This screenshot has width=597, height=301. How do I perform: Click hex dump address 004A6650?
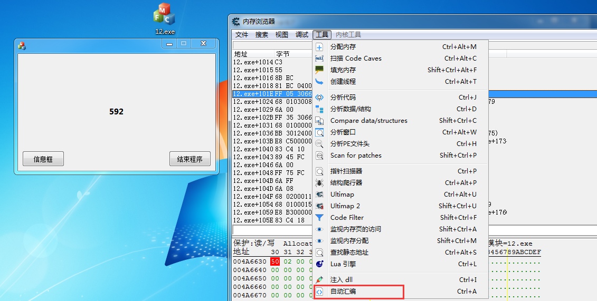pyautogui.click(x=250, y=278)
